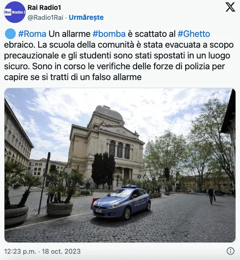240x260 pixels.
Task: Click the info circle icon
Action: [231, 251]
